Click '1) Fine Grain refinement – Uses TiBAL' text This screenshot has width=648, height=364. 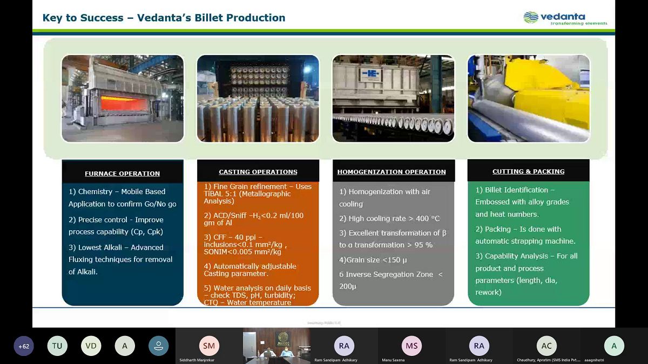pyautogui.click(x=258, y=194)
